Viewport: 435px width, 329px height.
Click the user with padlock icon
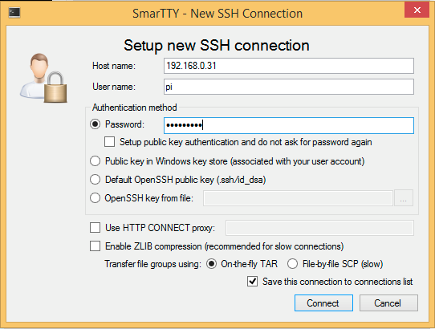(43, 78)
